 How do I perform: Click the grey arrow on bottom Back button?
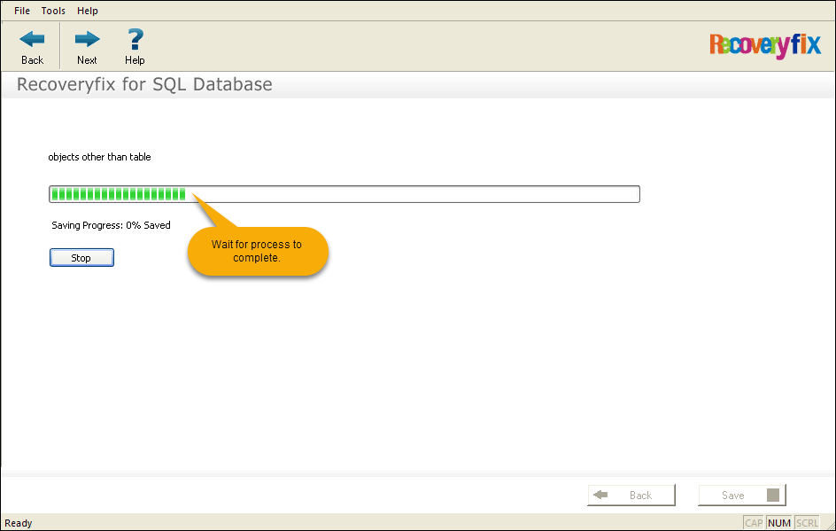point(600,495)
